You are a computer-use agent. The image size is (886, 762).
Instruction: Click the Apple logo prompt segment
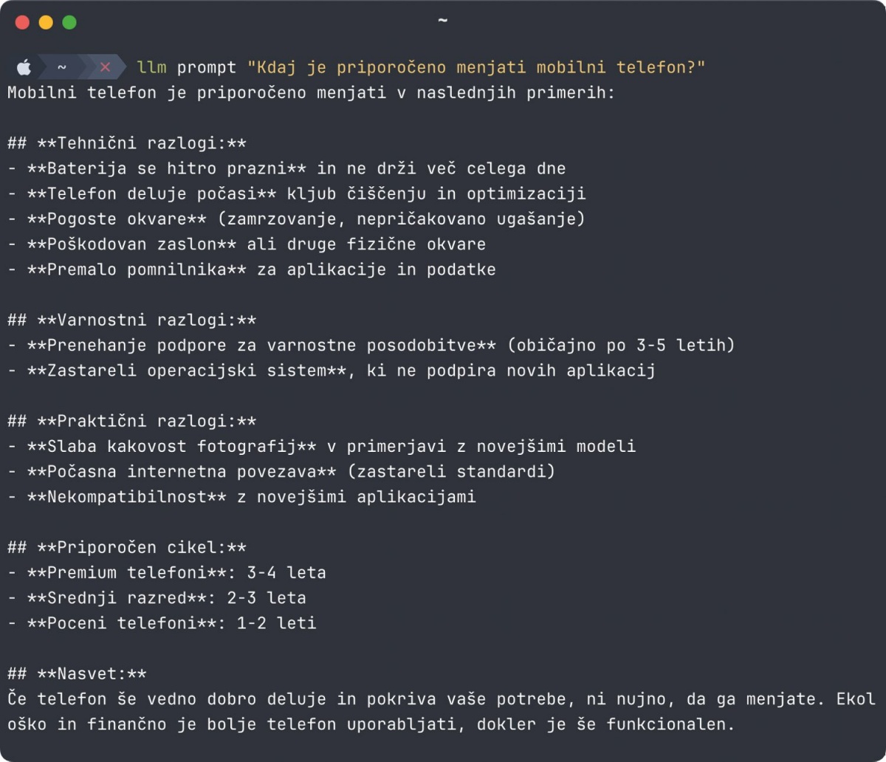tap(24, 68)
